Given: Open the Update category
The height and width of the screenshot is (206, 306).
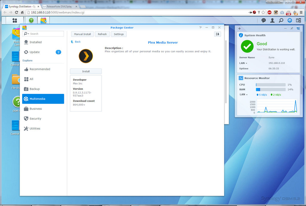Looking at the screenshot, I should click(43, 52).
